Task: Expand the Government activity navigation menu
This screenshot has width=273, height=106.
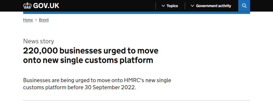Action: (x=211, y=6)
